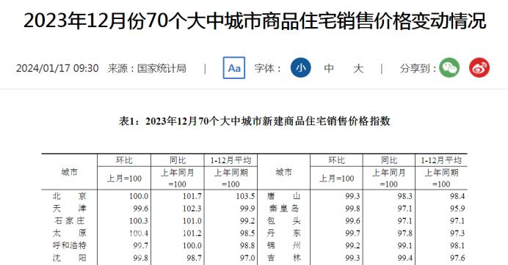Click 太原's 100.4 month-on-month value
This screenshot has height=265, width=508.
(x=139, y=234)
